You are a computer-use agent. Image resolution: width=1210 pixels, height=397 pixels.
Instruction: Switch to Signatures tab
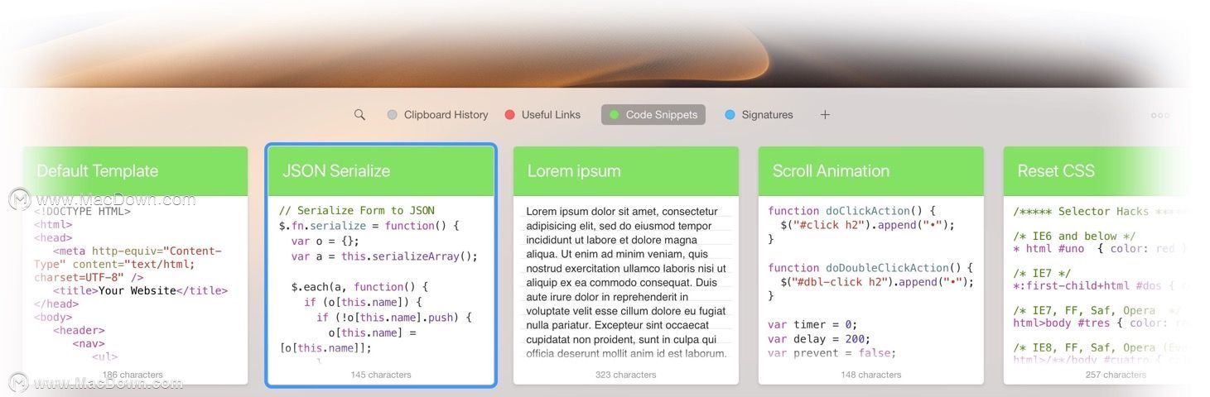point(759,115)
